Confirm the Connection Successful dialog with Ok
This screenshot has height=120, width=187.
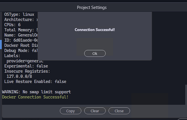(x=95, y=53)
